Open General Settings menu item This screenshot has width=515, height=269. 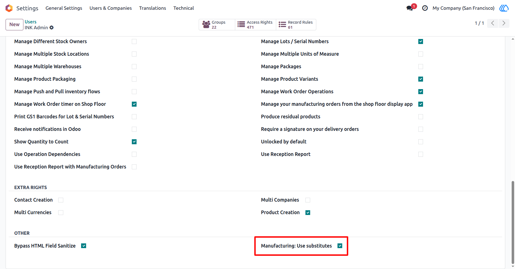[x=64, y=8]
